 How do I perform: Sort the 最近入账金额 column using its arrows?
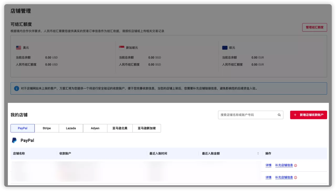tap(258, 153)
